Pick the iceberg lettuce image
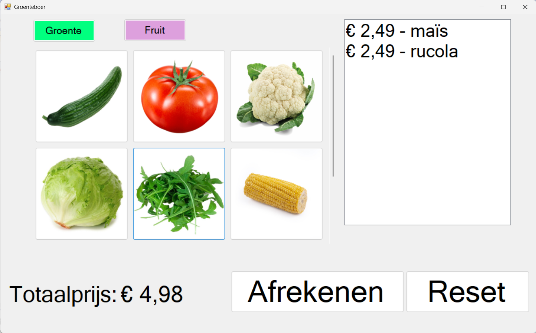 (x=82, y=194)
